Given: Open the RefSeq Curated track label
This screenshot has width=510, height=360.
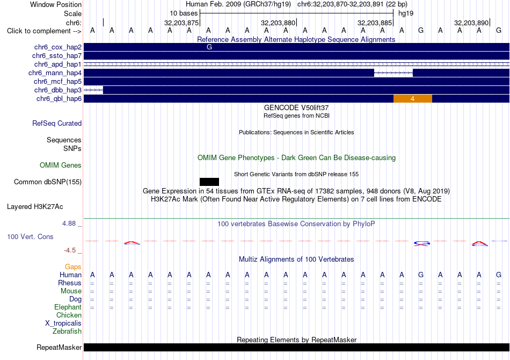Looking at the screenshot, I should [x=57, y=124].
